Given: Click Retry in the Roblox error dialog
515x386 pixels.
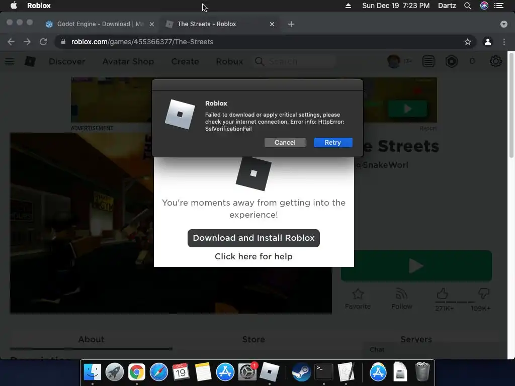Looking at the screenshot, I should 333,142.
